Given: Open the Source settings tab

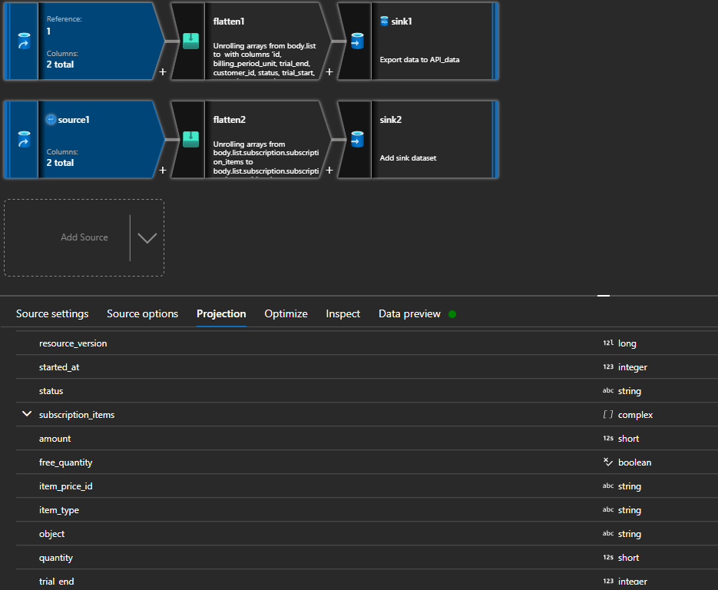Looking at the screenshot, I should pos(52,313).
